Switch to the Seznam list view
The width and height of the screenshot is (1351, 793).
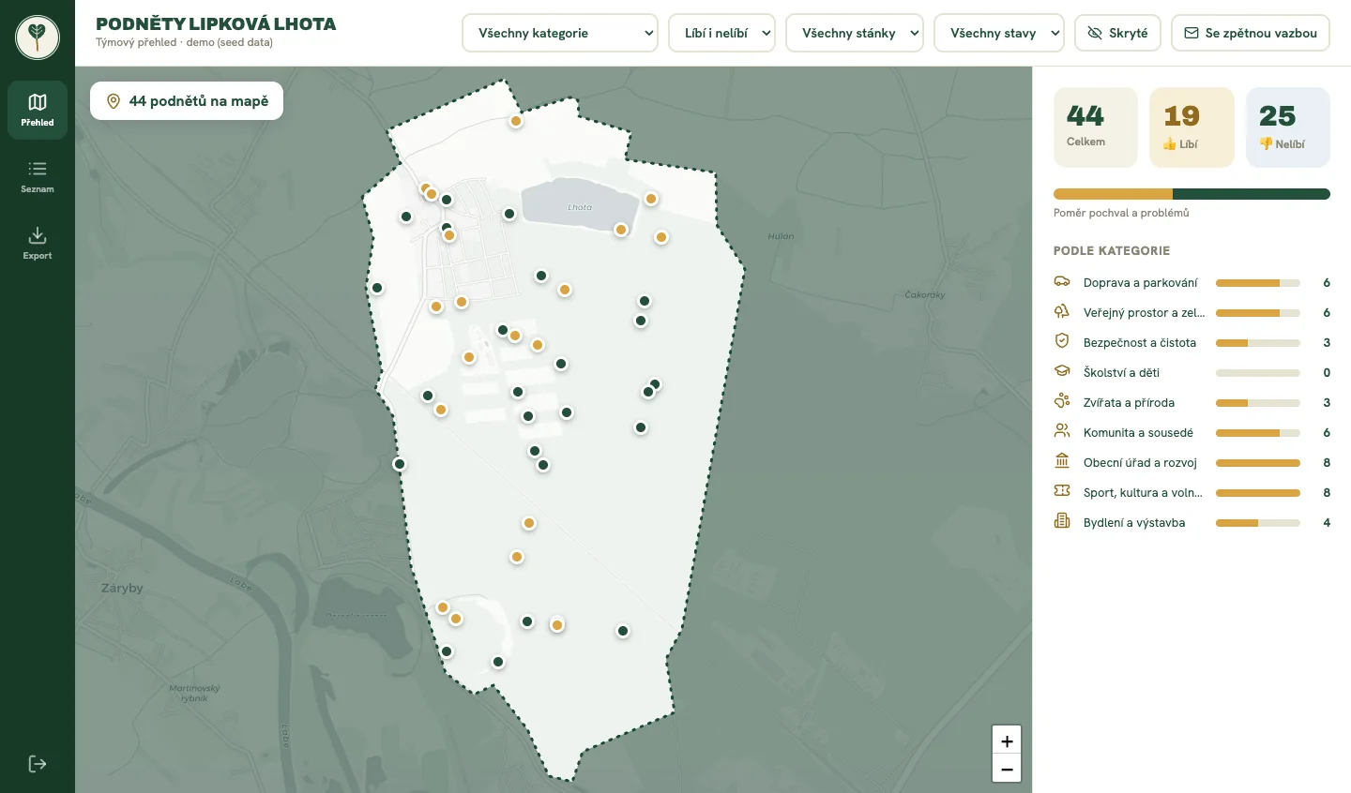38,176
